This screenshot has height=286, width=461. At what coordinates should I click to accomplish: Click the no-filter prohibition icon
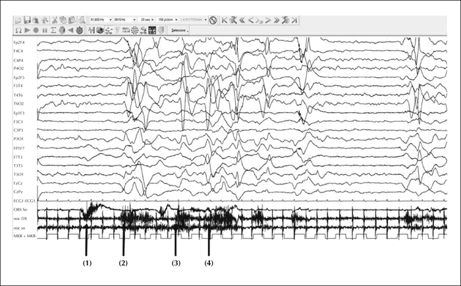213,20
